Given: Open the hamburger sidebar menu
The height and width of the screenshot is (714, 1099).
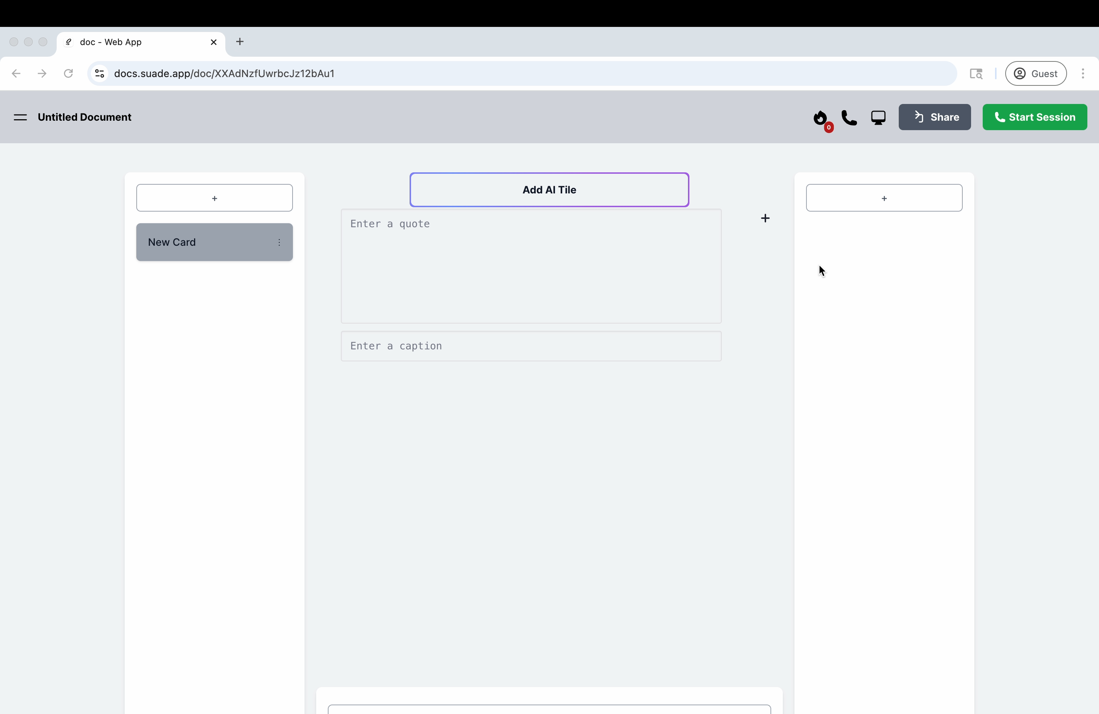Looking at the screenshot, I should point(20,117).
